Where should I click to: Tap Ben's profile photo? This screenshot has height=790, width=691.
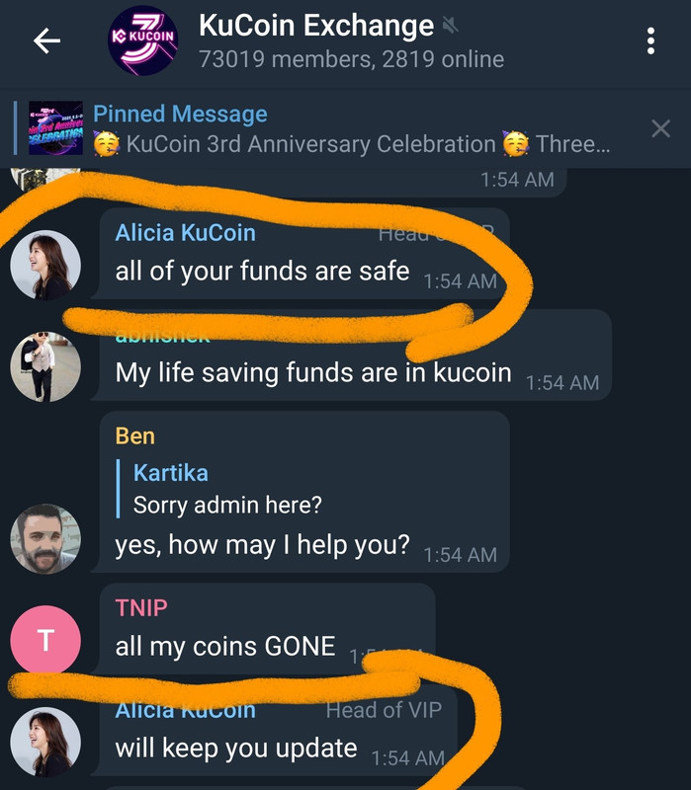pos(45,538)
